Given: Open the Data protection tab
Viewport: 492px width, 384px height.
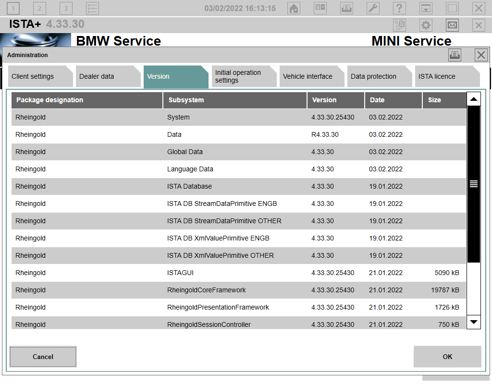Looking at the screenshot, I should 380,76.
